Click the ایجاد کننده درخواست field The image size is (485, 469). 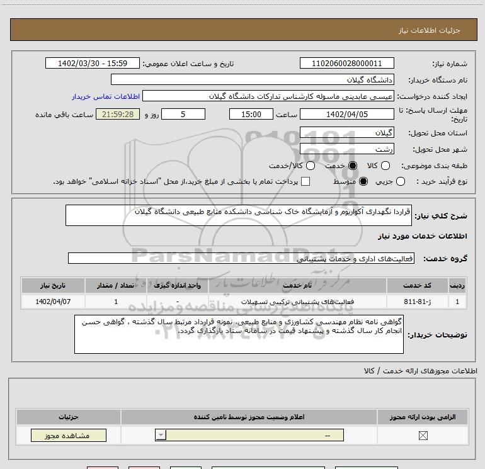(x=268, y=96)
